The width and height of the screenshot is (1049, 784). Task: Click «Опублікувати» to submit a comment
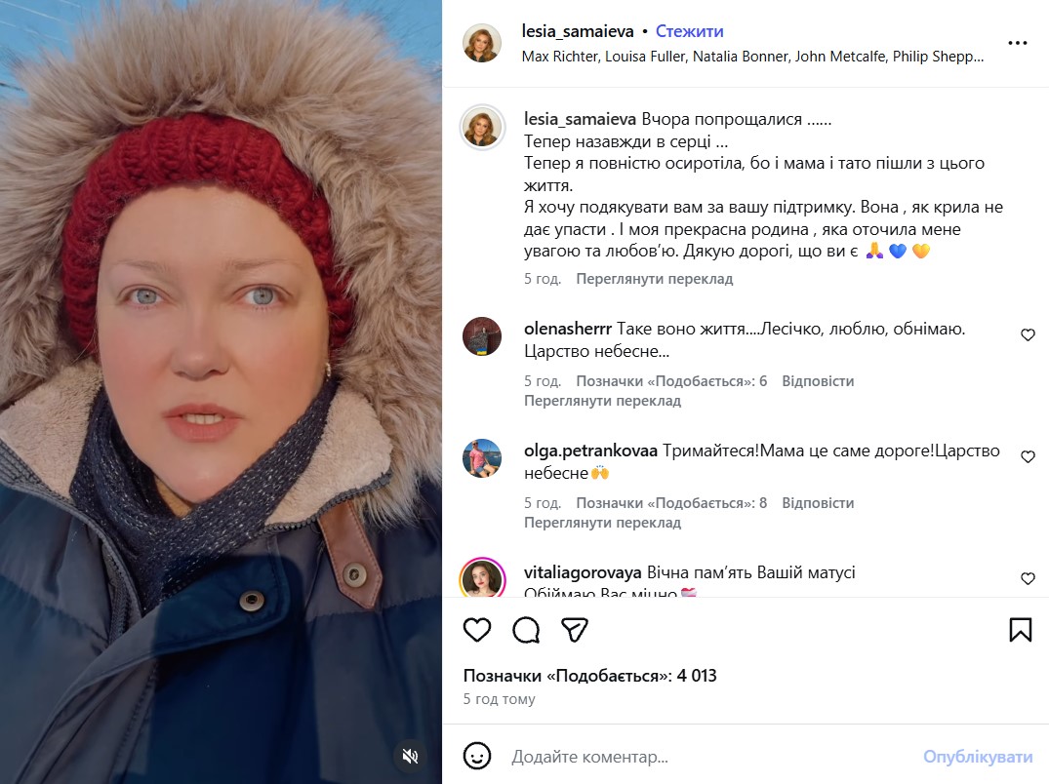point(976,756)
